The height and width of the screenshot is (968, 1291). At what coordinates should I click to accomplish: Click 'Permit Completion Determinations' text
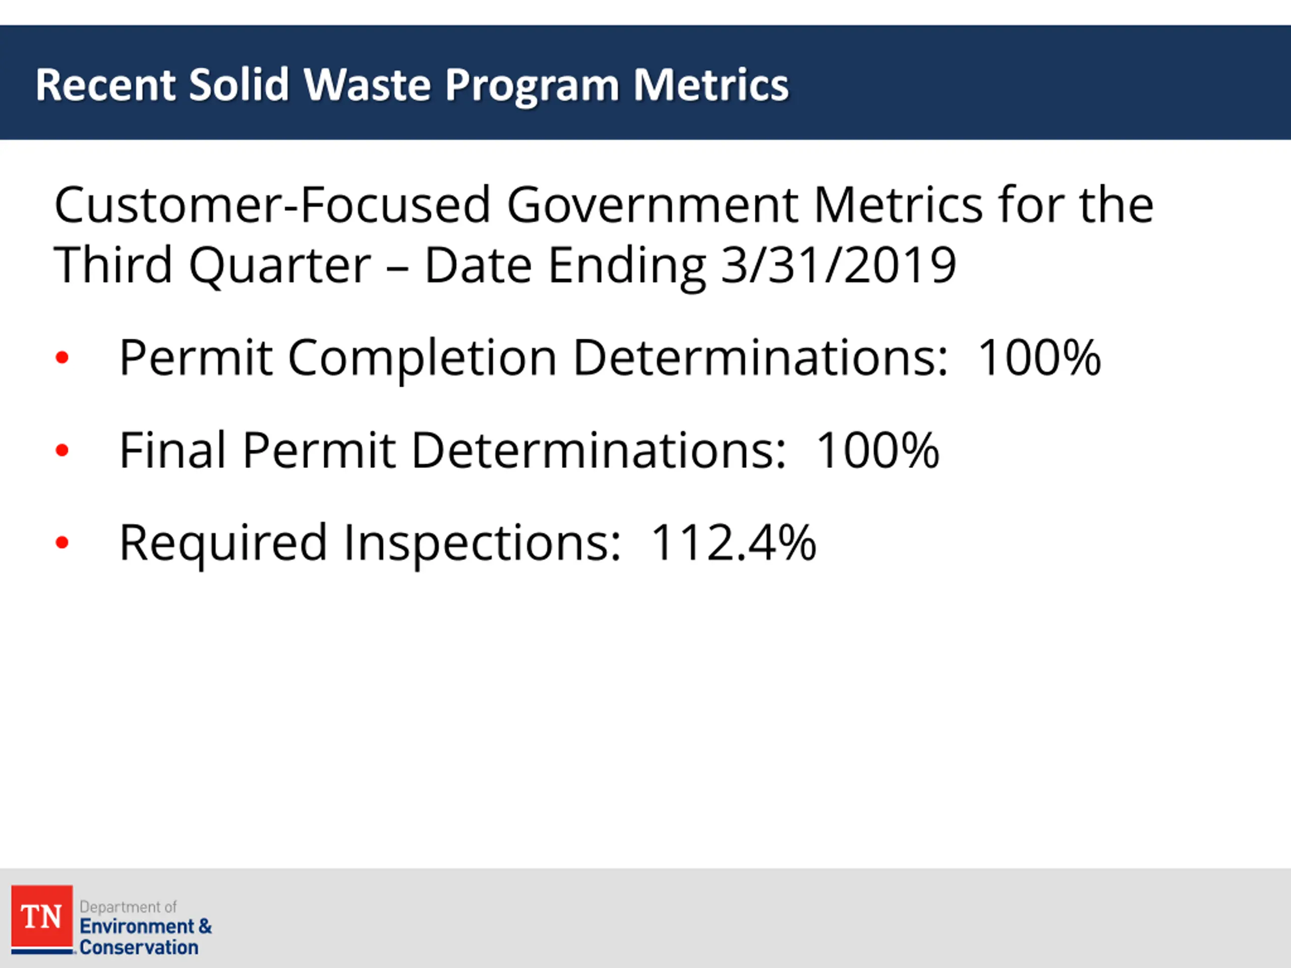point(534,358)
